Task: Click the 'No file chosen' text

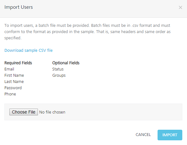Action: click(52, 112)
